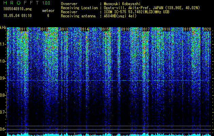
Task: Click the version number 1.0.0
Action: click(46, 3)
